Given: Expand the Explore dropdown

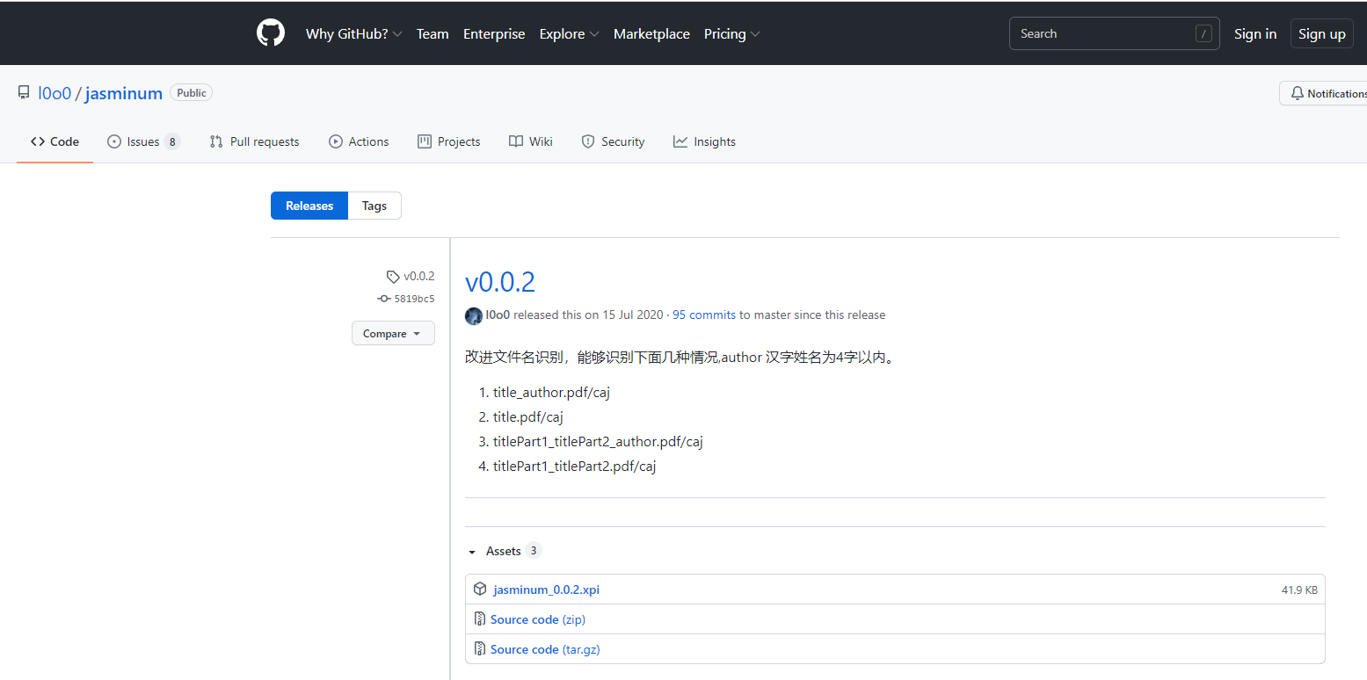Looking at the screenshot, I should pos(569,33).
